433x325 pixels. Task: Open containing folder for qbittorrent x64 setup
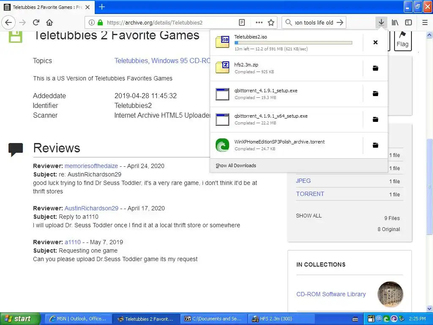(x=375, y=119)
